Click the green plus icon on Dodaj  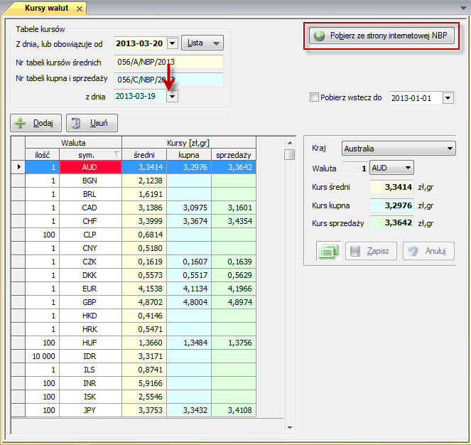pos(20,123)
